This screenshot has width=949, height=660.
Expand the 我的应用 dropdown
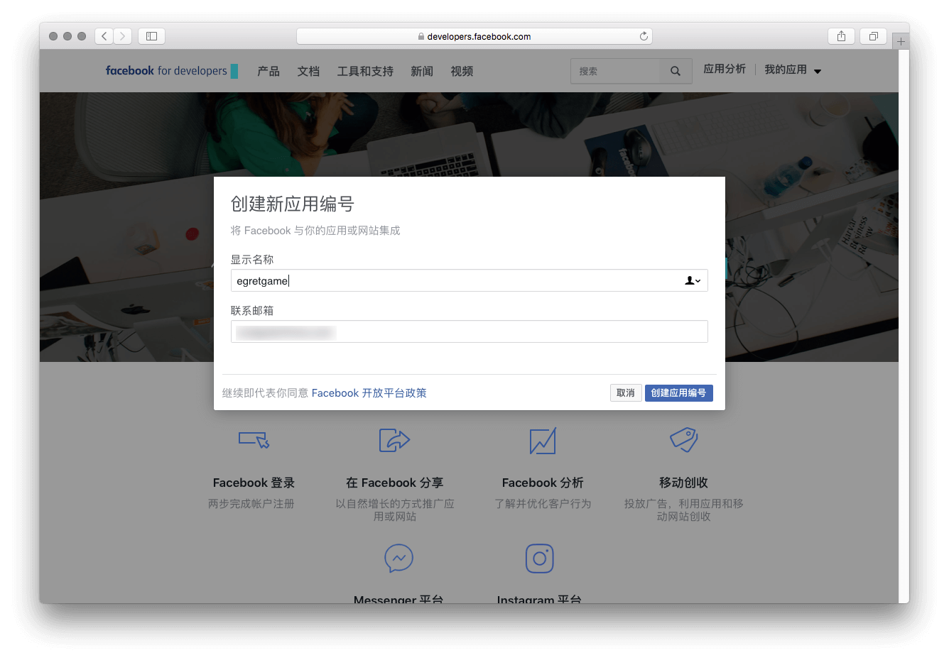(x=793, y=70)
